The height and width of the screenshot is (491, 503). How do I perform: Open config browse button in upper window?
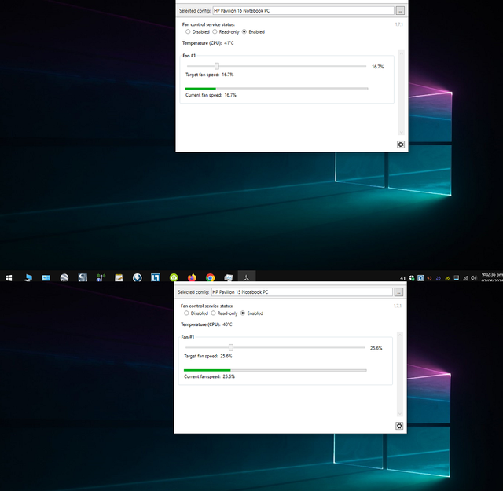tap(400, 10)
